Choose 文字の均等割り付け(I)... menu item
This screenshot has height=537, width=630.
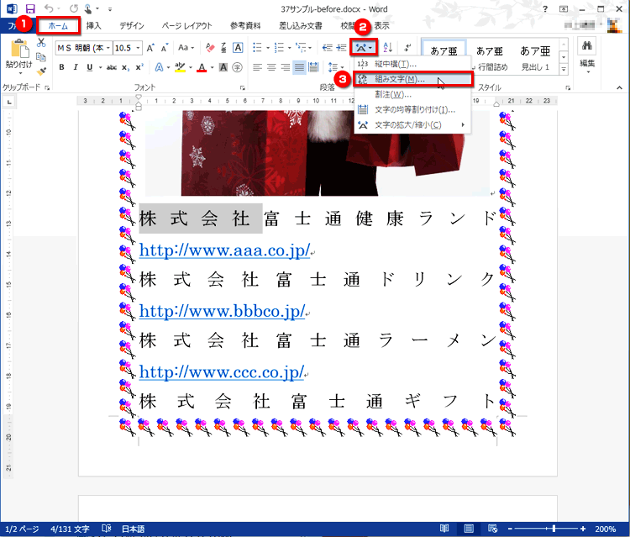(412, 109)
